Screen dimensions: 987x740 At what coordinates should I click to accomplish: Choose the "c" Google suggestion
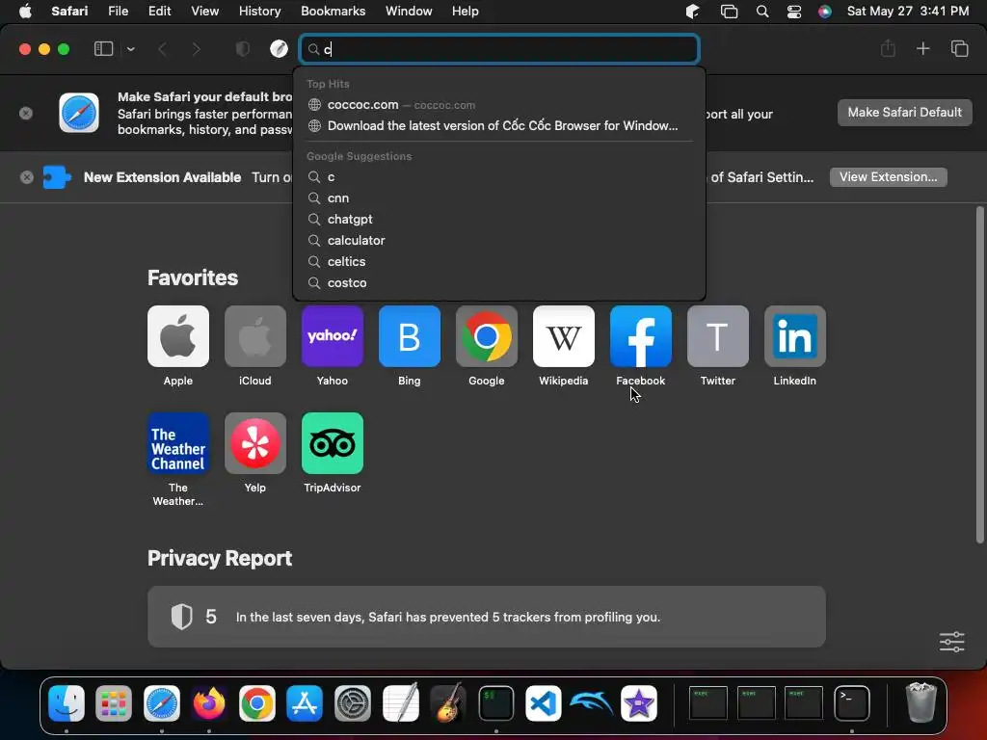500,177
